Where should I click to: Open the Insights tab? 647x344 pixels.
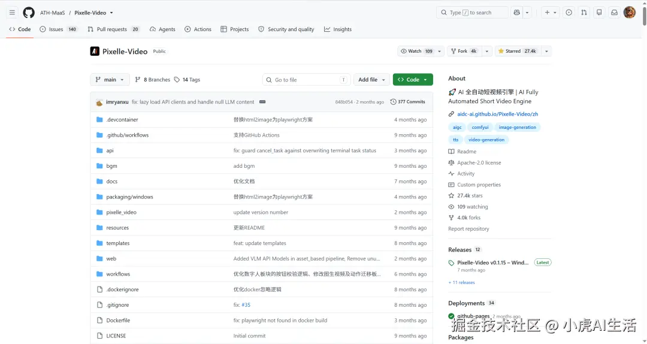(x=338, y=29)
